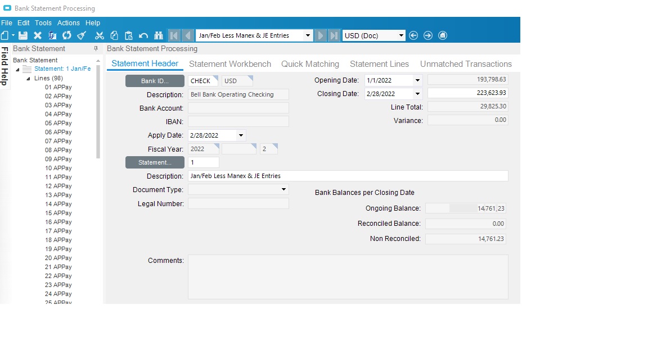Click the Copy icon

point(114,35)
